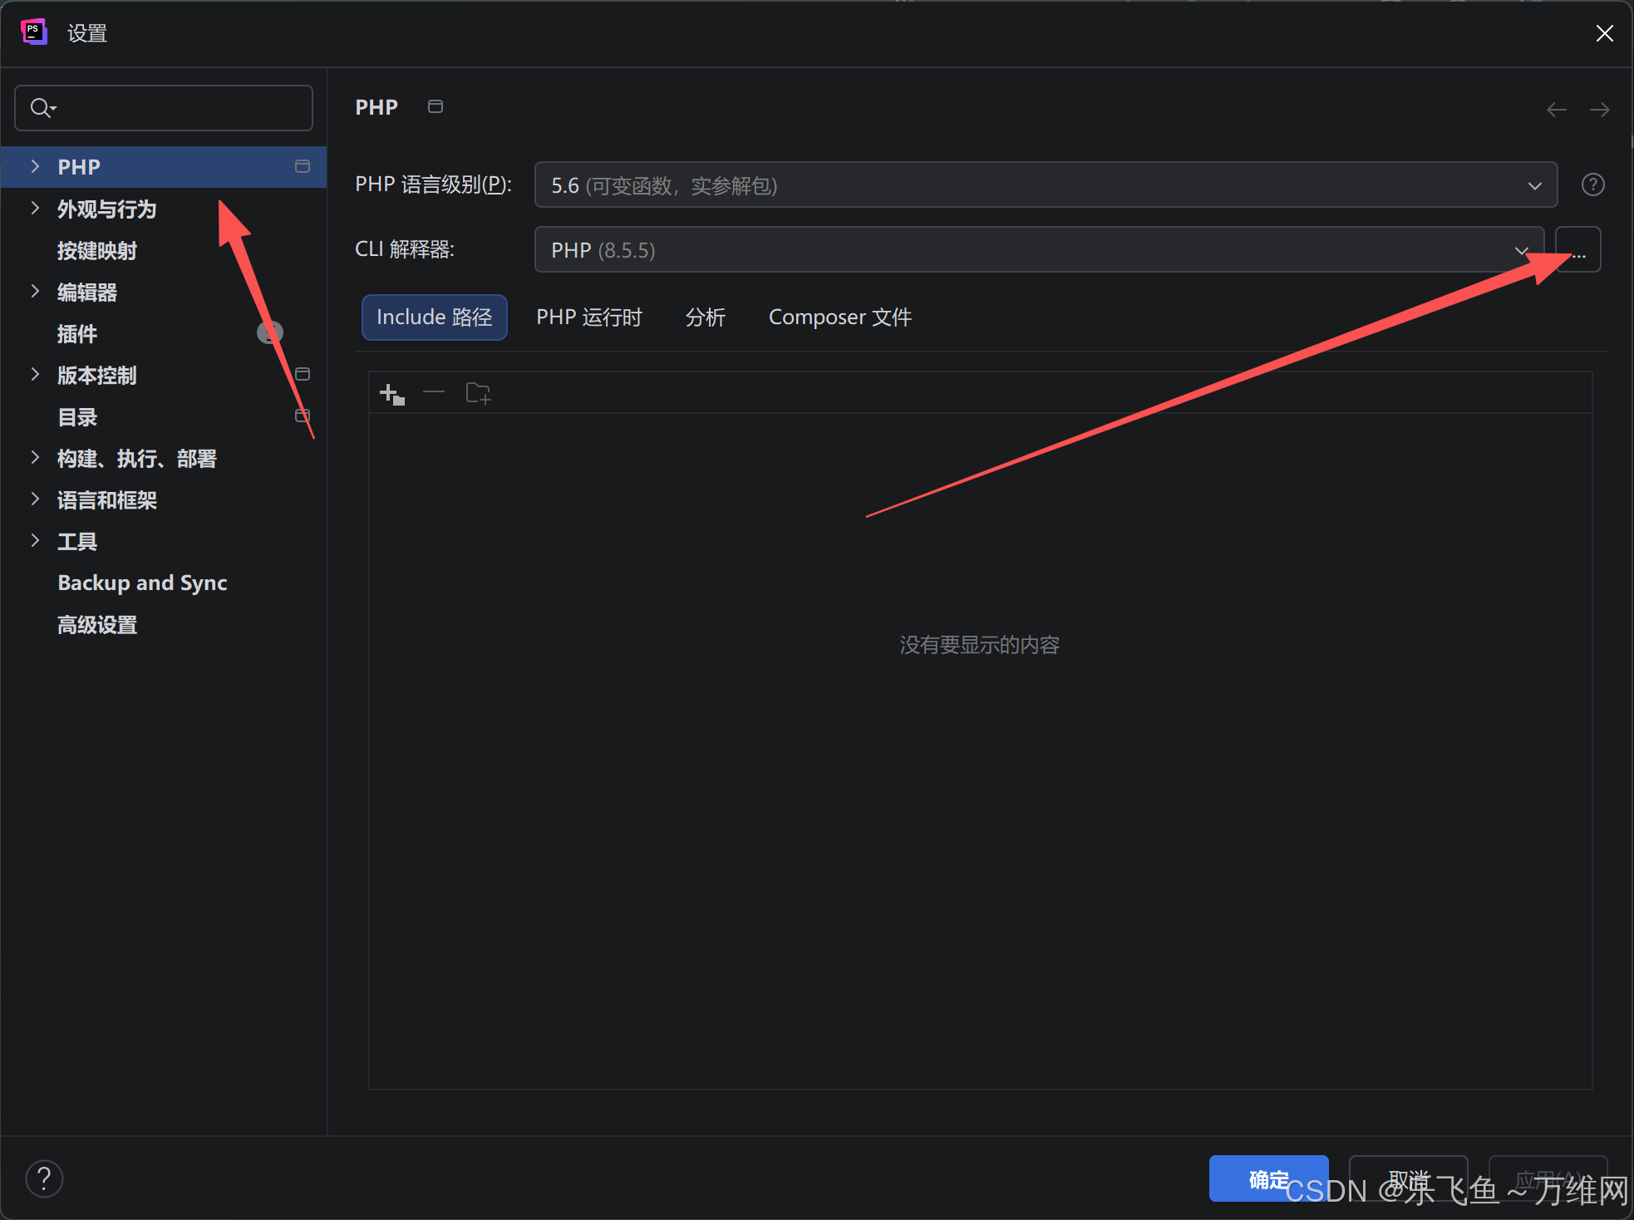
Task: Switch to the Composer 文件 tab
Action: coord(839,317)
